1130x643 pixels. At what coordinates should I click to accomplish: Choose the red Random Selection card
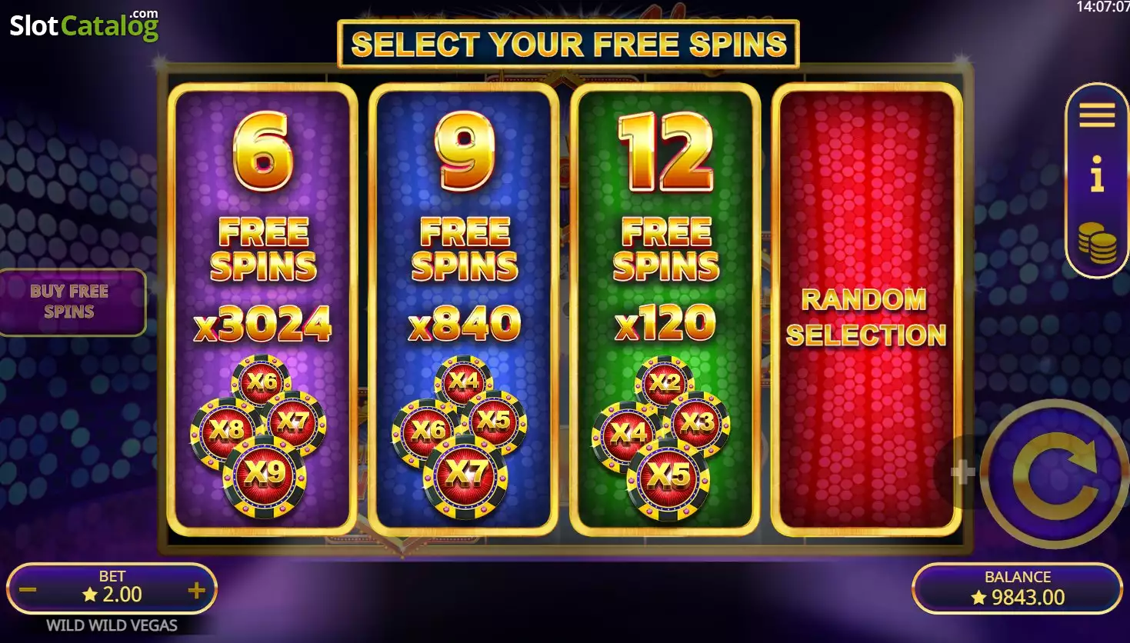pyautogui.click(x=866, y=309)
